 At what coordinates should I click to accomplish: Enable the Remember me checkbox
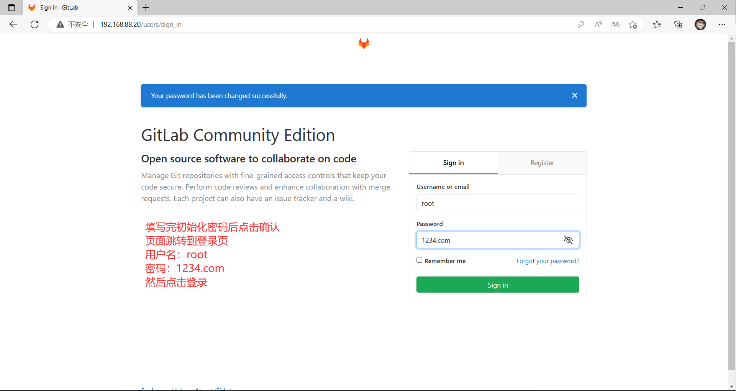click(420, 260)
